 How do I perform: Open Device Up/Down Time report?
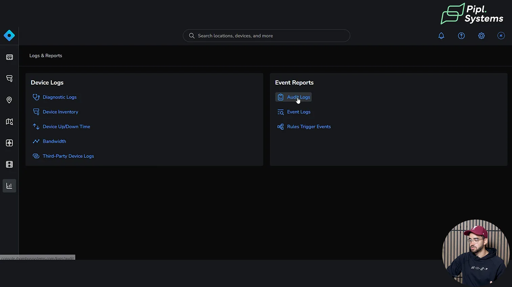66,127
